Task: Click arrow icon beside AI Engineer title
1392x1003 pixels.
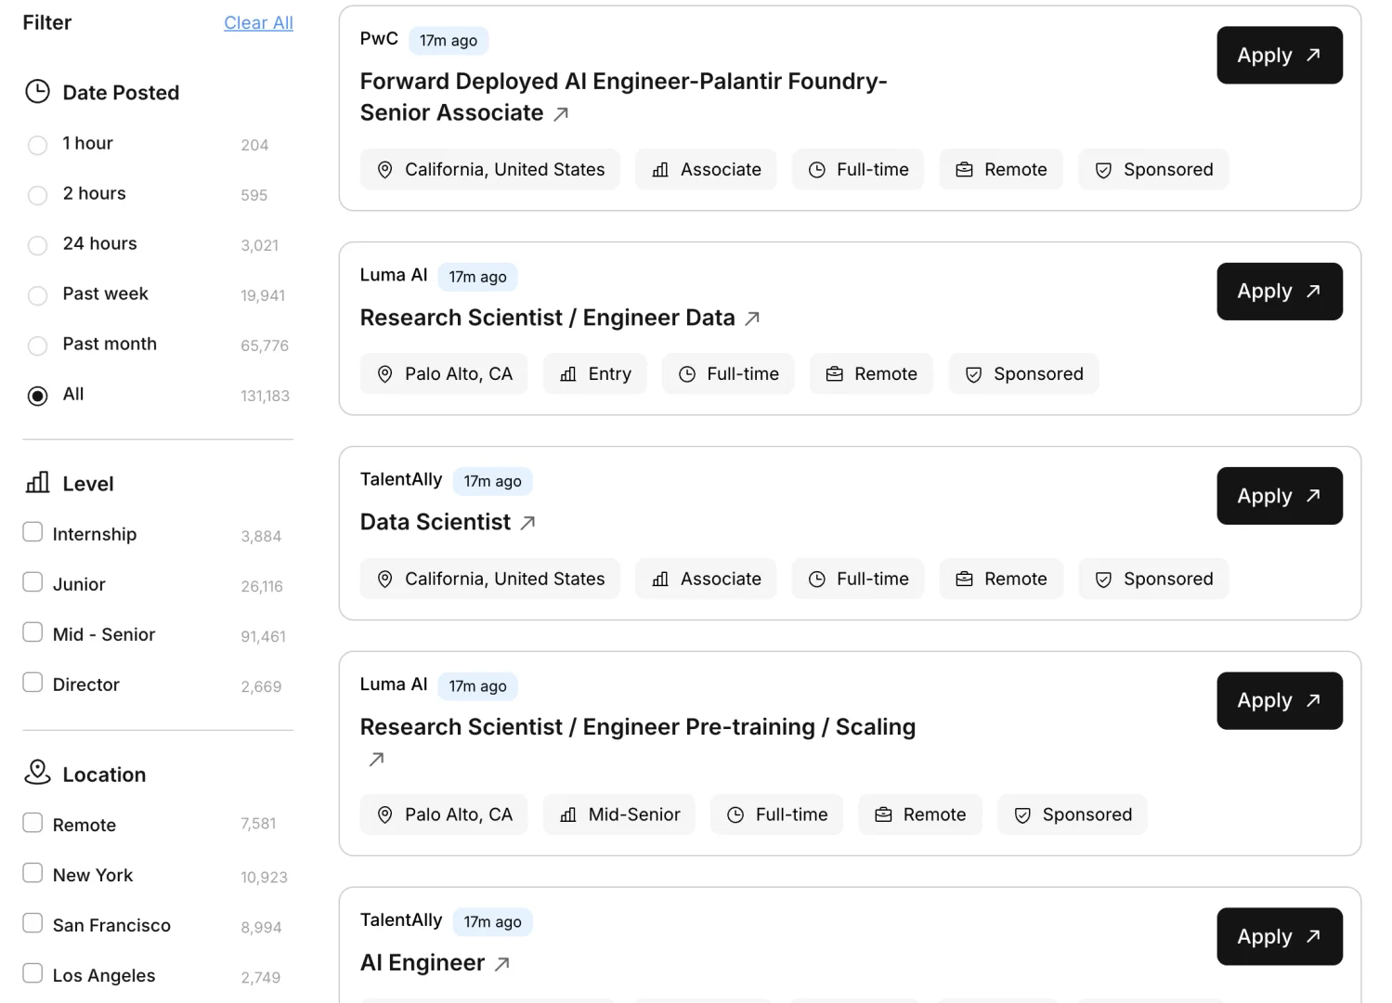Action: (x=502, y=964)
